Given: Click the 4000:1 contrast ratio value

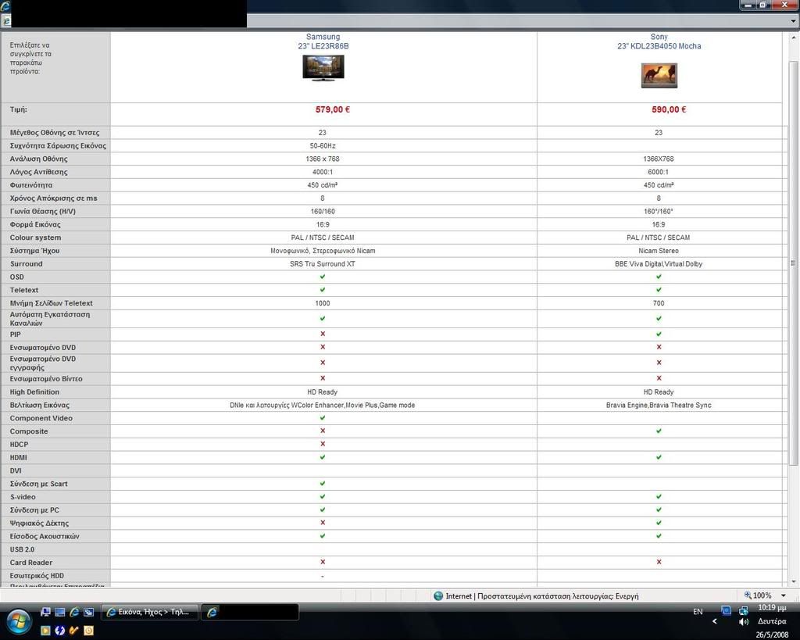Looking at the screenshot, I should click(x=323, y=172).
